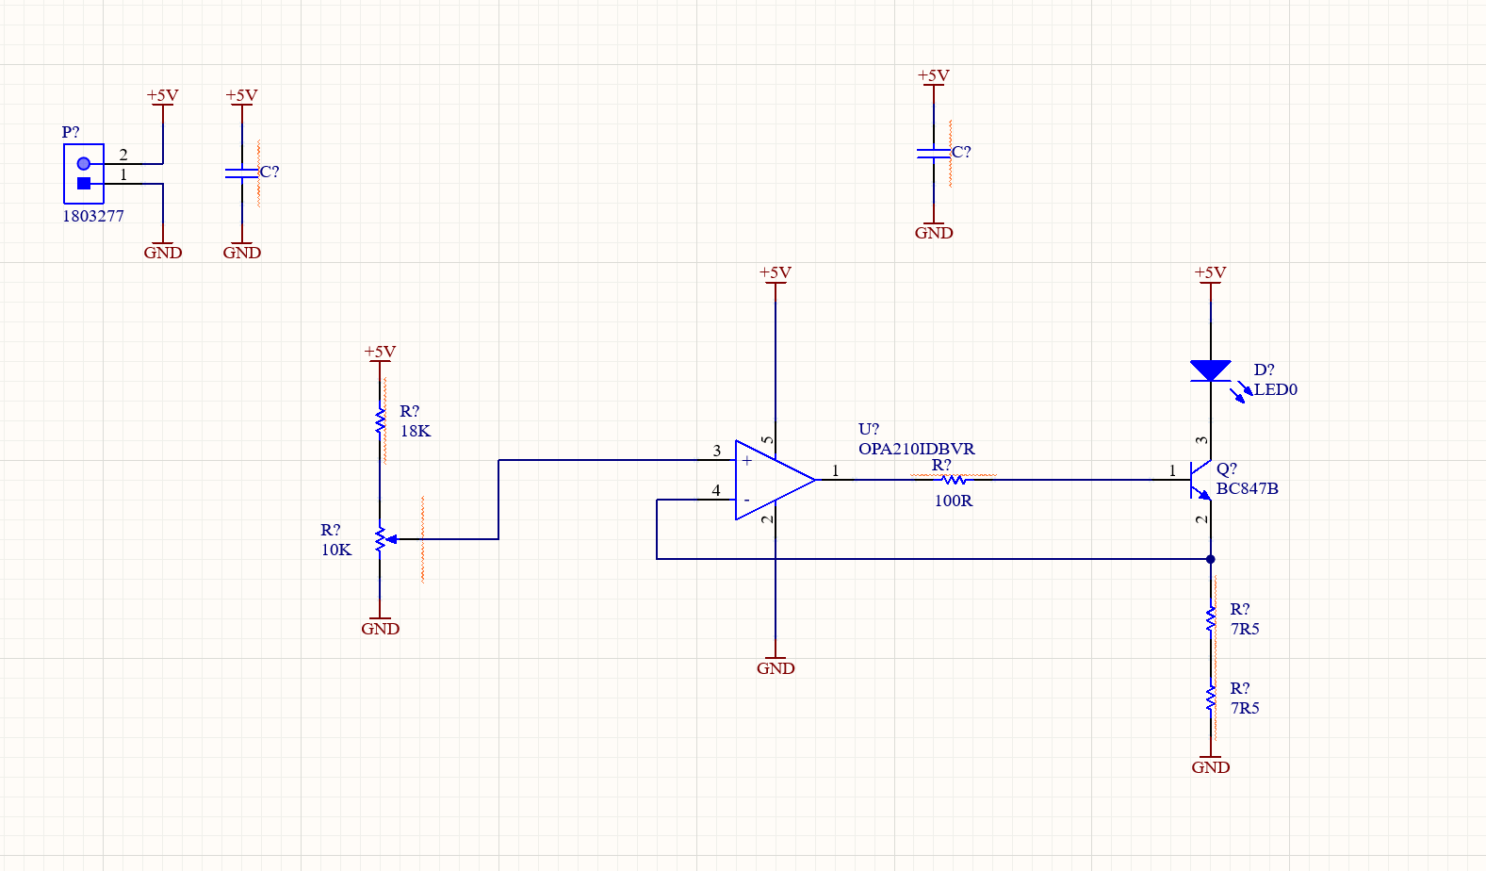Viewport: 1486px width, 871px height.
Task: Select the +5V port above the LED
Action: point(1211,273)
